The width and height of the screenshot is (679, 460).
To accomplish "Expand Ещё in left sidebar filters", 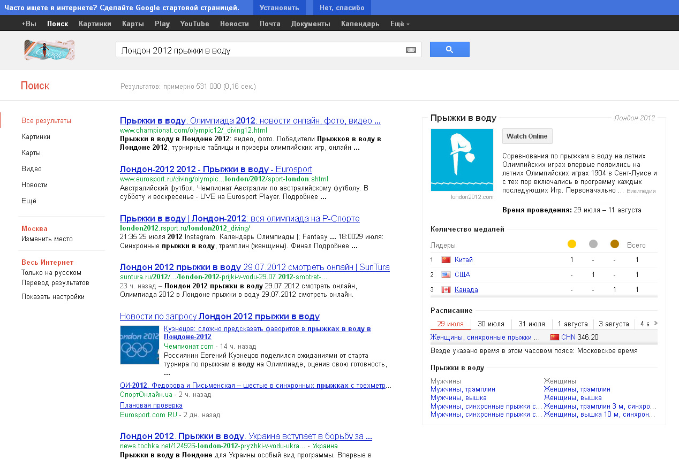I will click(29, 201).
